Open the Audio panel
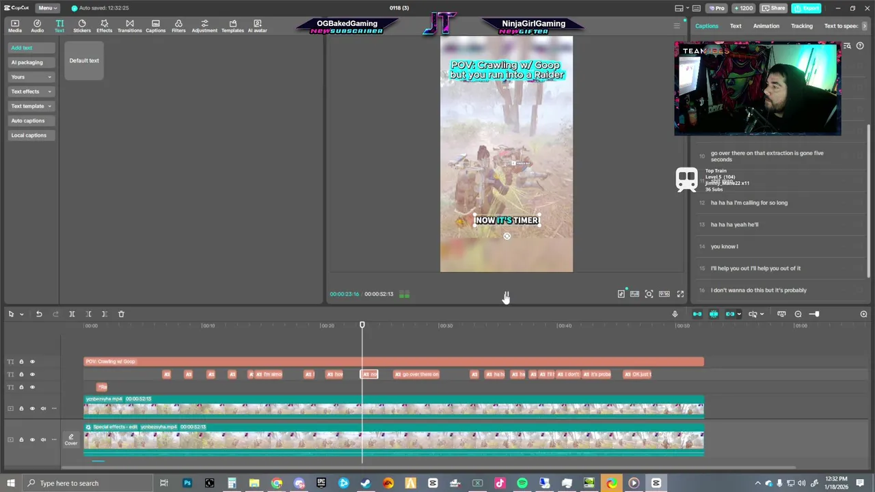The height and width of the screenshot is (492, 875). pyautogui.click(x=37, y=26)
